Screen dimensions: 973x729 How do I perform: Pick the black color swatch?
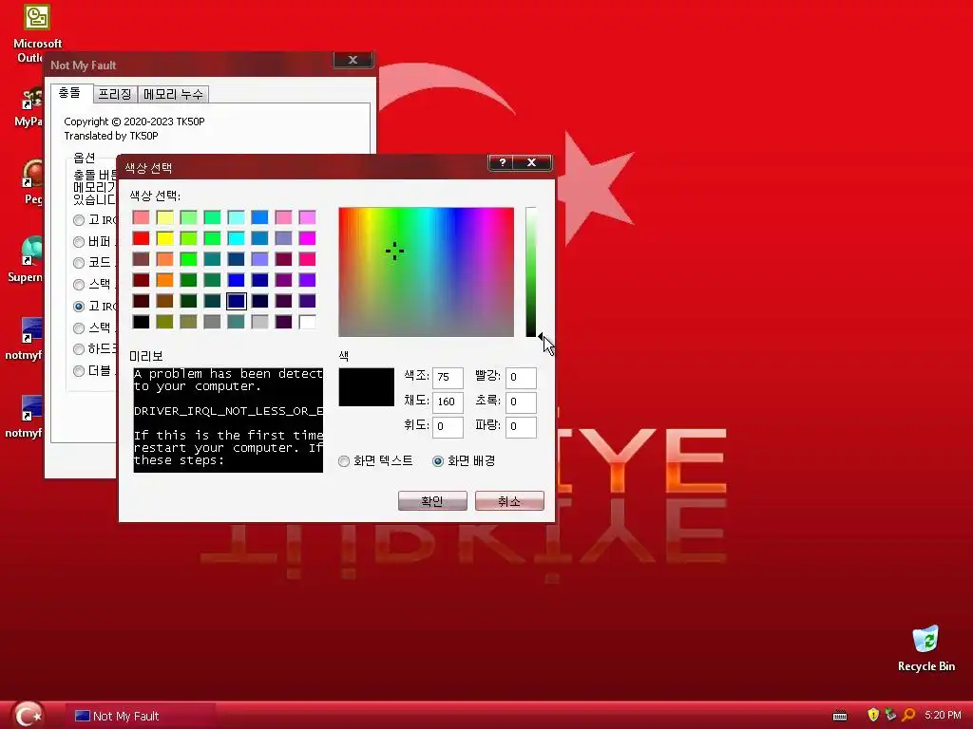(141, 322)
